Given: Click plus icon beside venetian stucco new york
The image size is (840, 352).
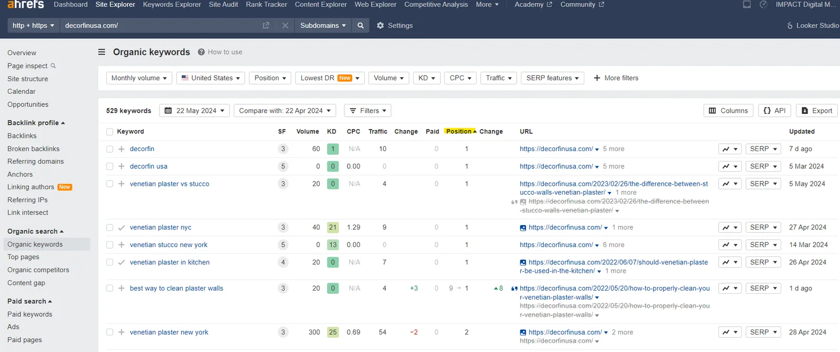Looking at the screenshot, I should [121, 245].
